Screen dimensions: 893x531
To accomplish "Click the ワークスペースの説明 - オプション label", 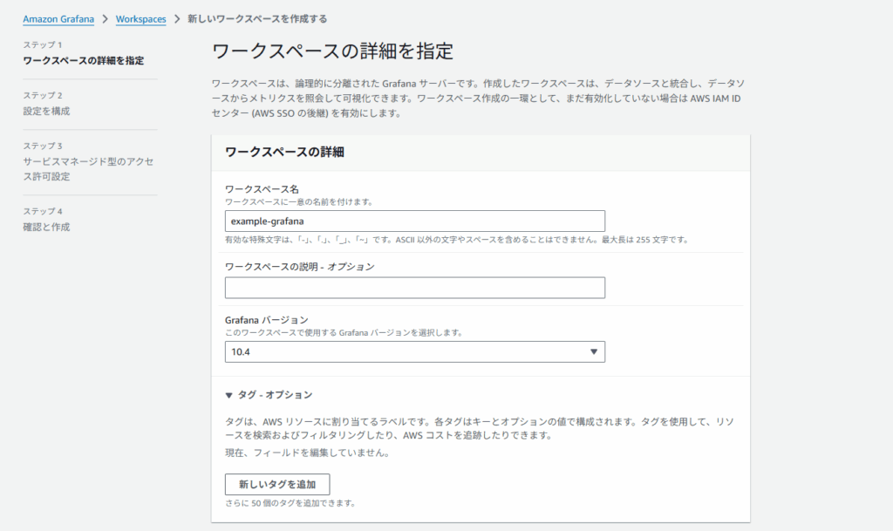I will [x=300, y=266].
